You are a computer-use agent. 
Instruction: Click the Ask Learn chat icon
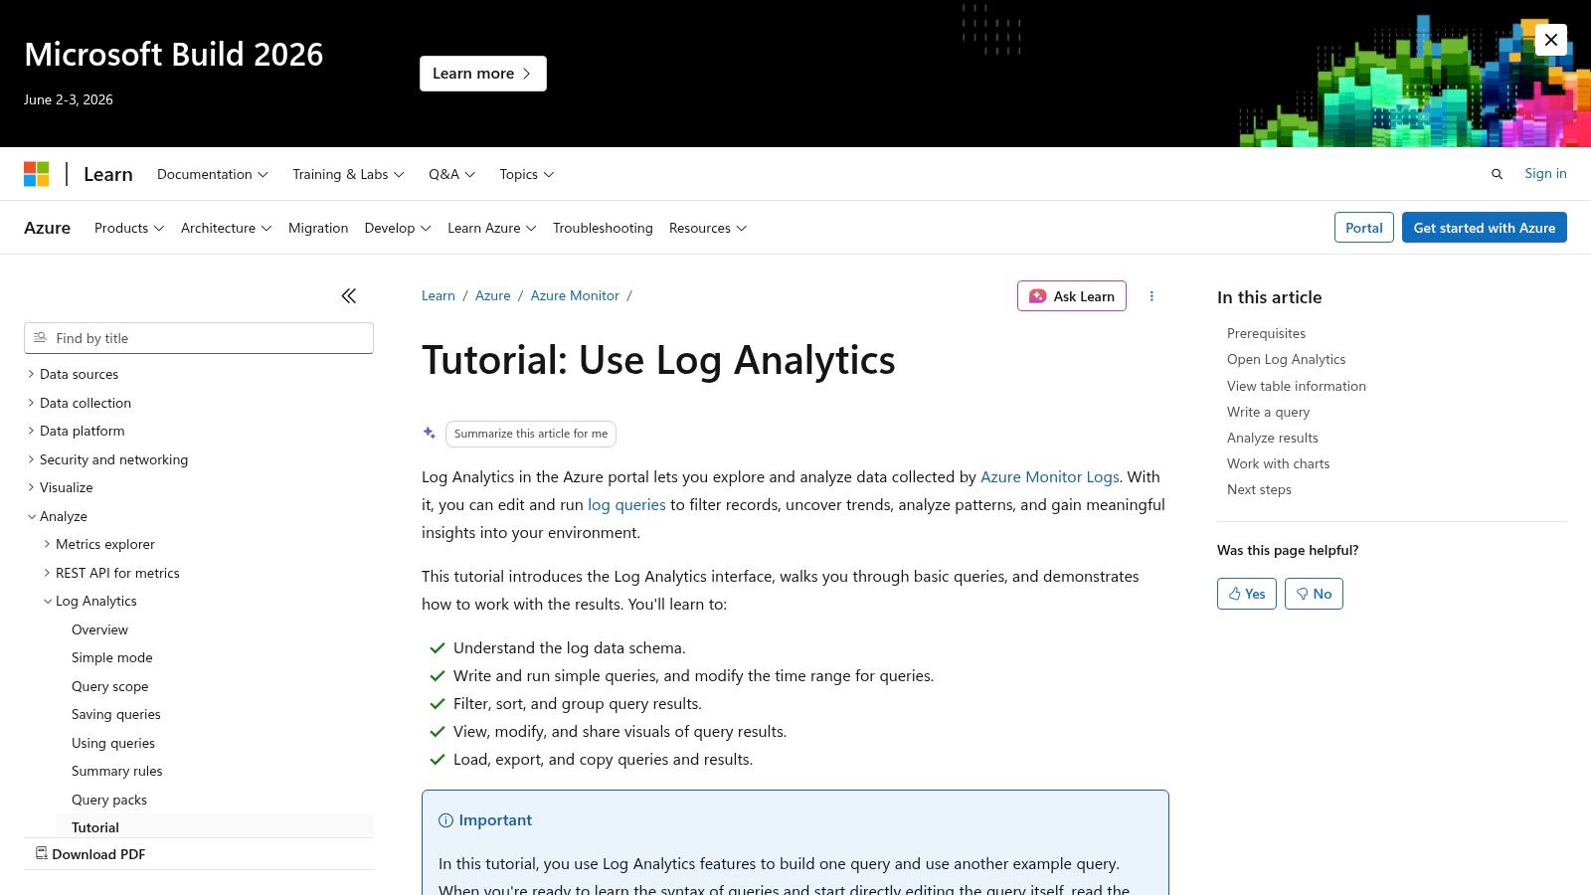point(1037,295)
